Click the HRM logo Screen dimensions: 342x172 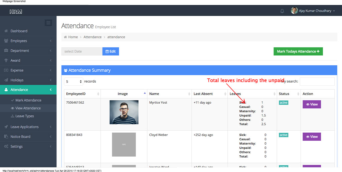point(16,11)
